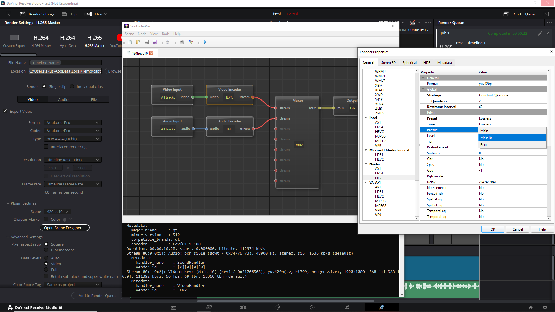555x312 pixels.
Task: Click the new scene document icon in the VoukoderPro toolbar
Action: (130, 42)
